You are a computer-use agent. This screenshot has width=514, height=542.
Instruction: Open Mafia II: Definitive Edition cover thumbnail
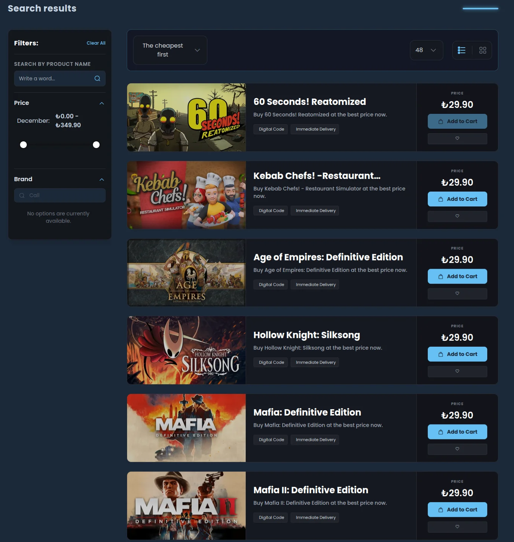[186, 506]
